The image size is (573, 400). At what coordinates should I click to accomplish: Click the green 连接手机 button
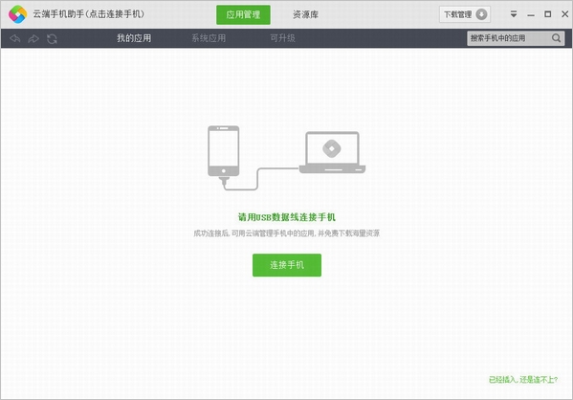[x=287, y=265]
